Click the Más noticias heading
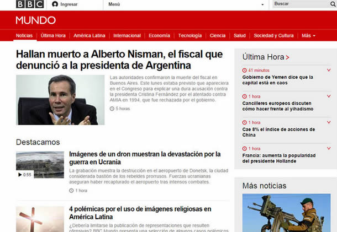The width and height of the screenshot is (337, 232). point(265,186)
